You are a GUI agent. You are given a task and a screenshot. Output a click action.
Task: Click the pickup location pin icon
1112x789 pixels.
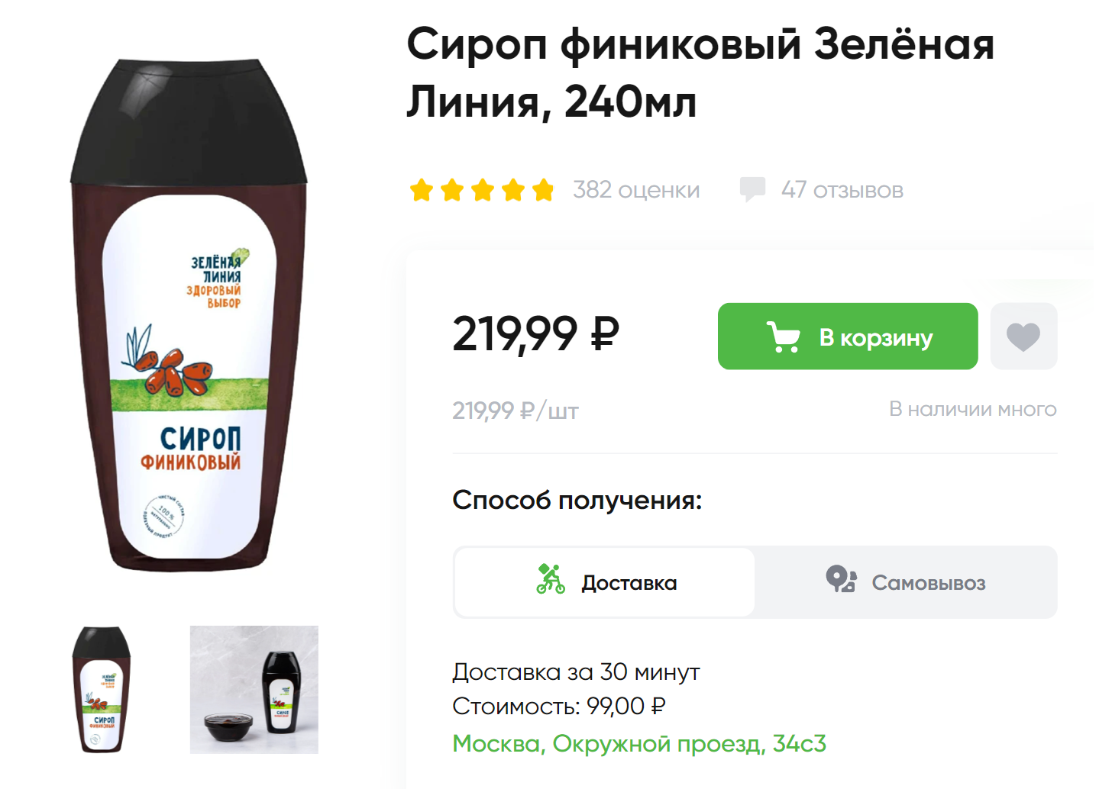(x=841, y=579)
